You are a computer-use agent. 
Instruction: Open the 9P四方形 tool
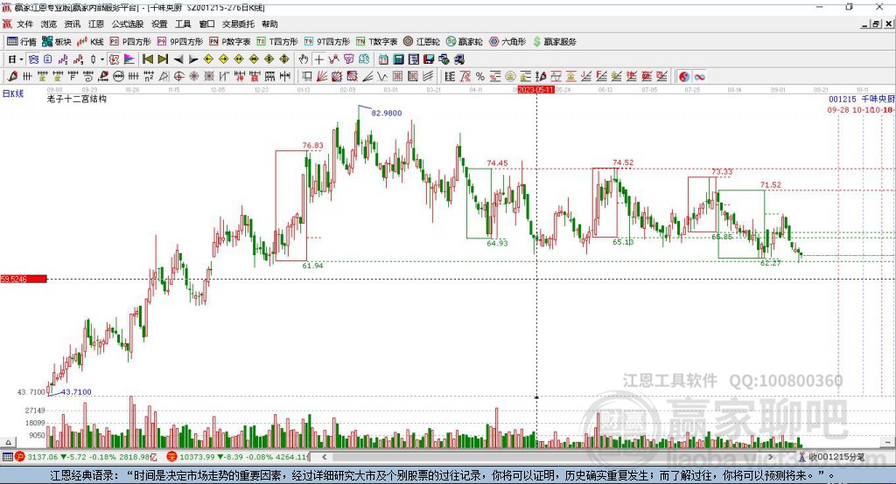180,42
